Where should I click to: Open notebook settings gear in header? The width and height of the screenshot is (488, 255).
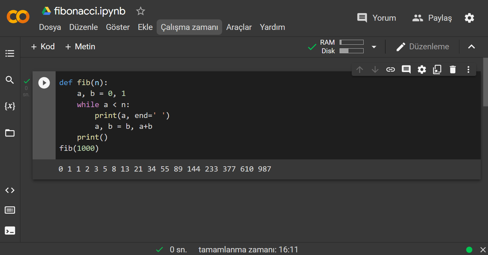point(469,18)
